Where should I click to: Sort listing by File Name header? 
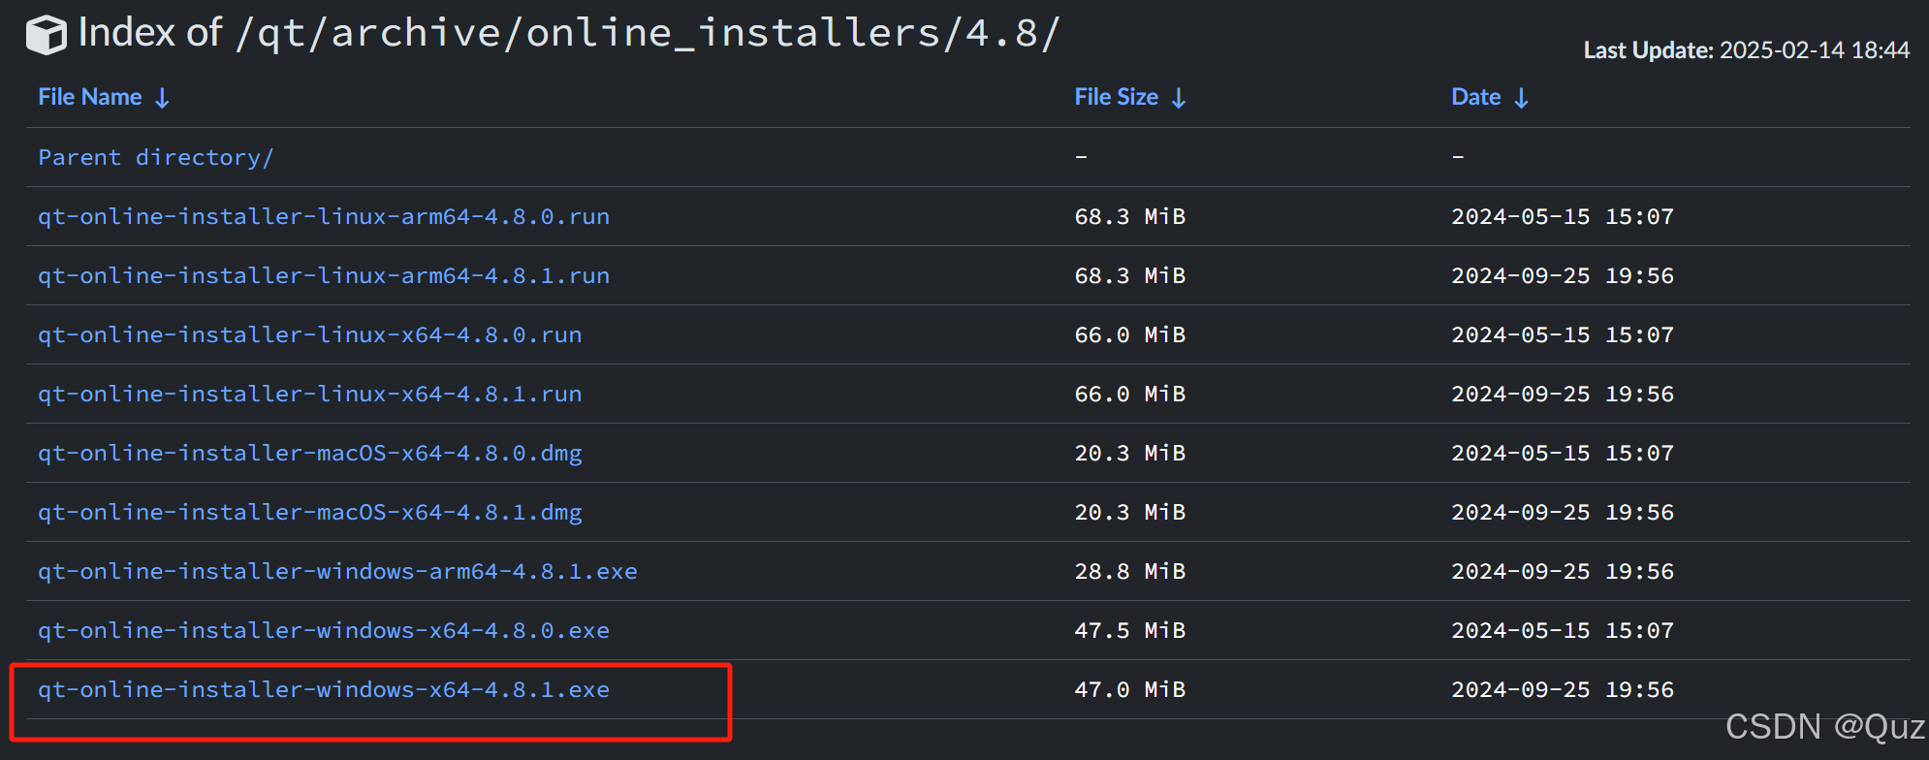(x=90, y=97)
